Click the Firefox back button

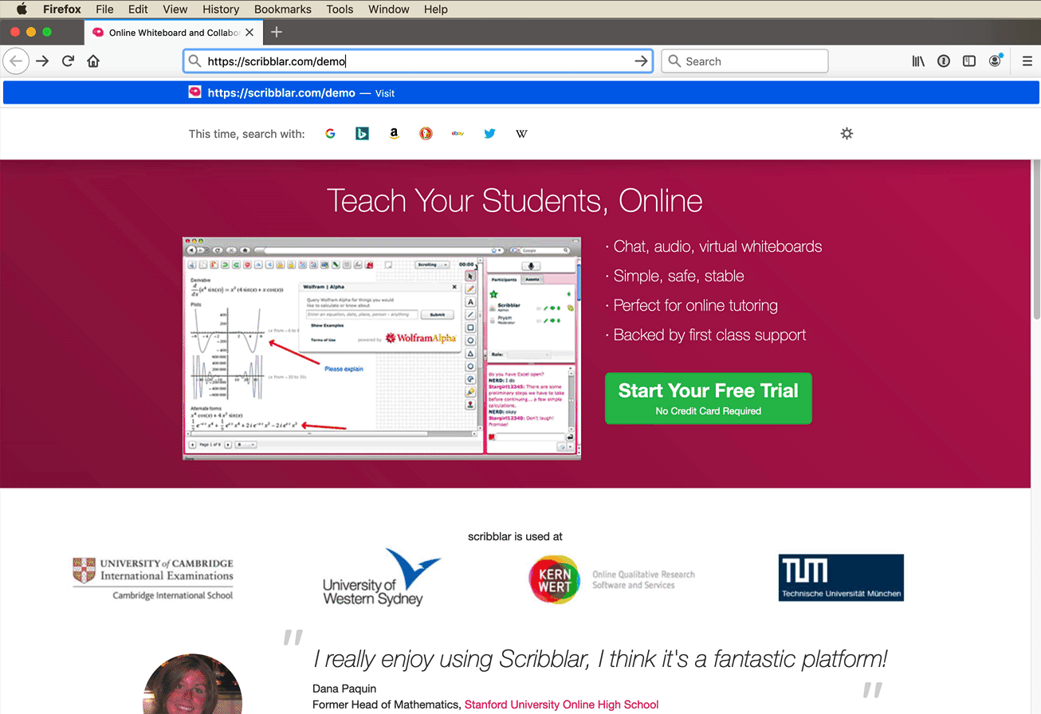pyautogui.click(x=16, y=61)
